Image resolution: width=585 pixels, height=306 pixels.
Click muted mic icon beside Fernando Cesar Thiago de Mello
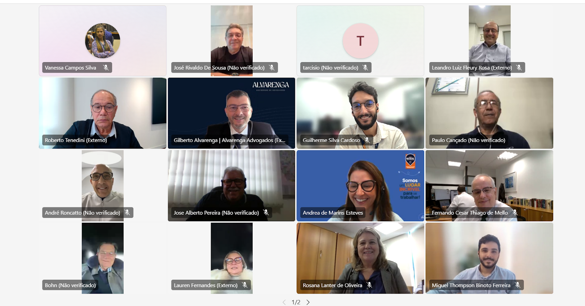515,213
